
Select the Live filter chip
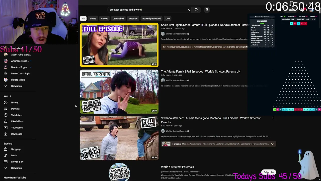(x=168, y=19)
